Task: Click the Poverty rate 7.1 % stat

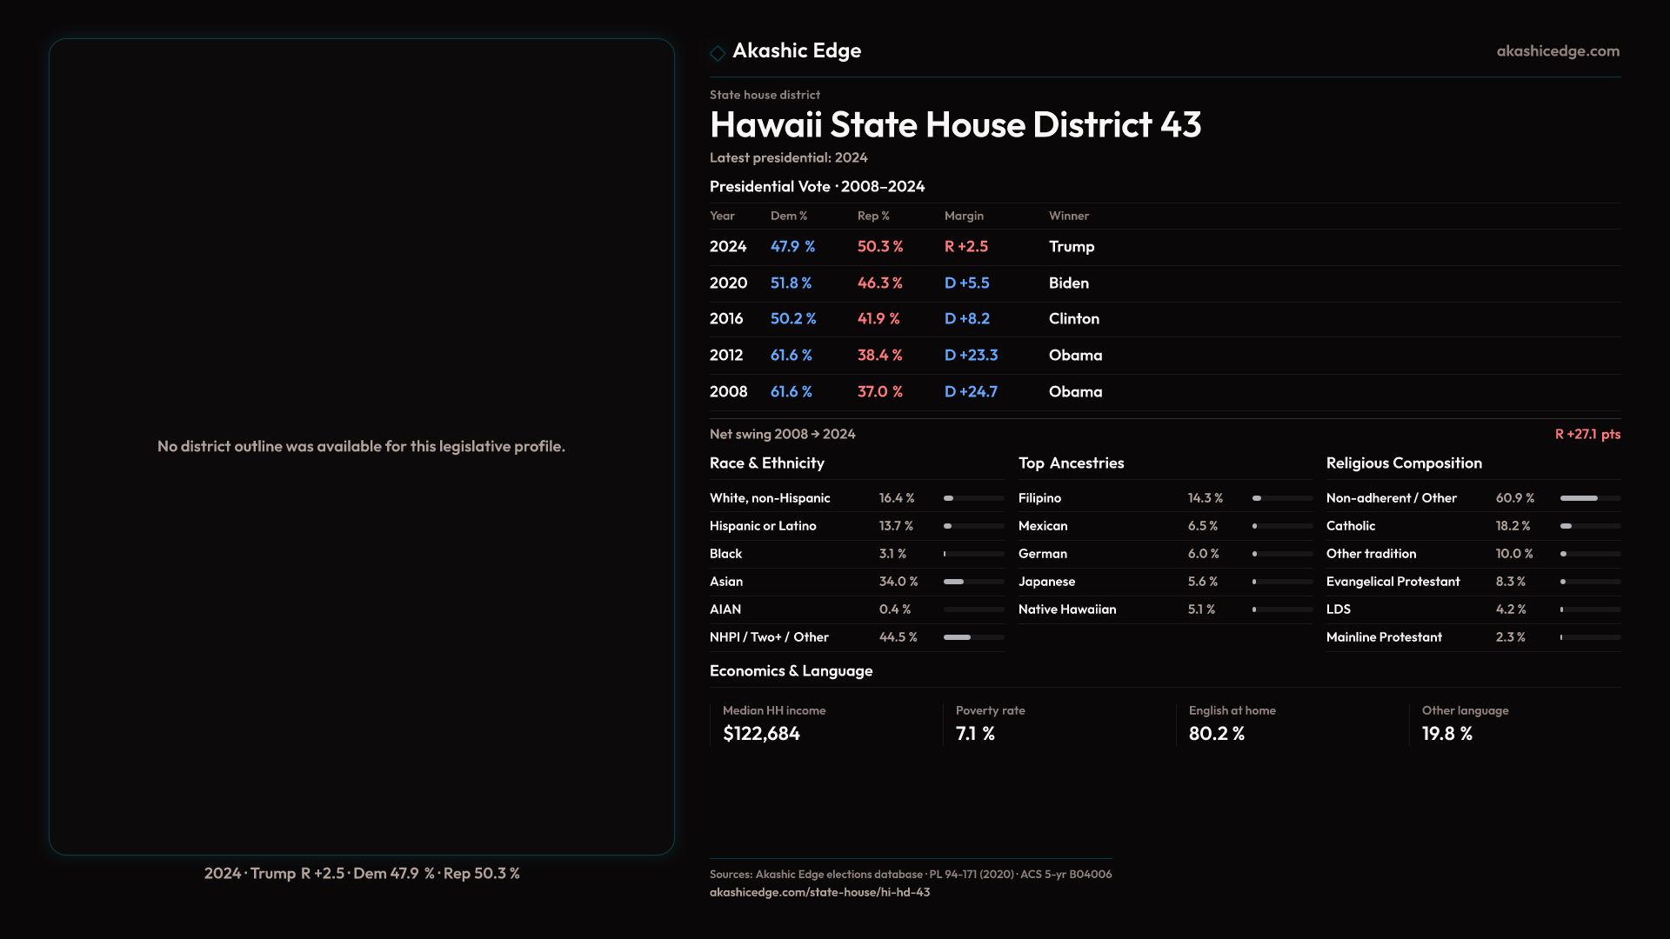Action: coord(975,734)
